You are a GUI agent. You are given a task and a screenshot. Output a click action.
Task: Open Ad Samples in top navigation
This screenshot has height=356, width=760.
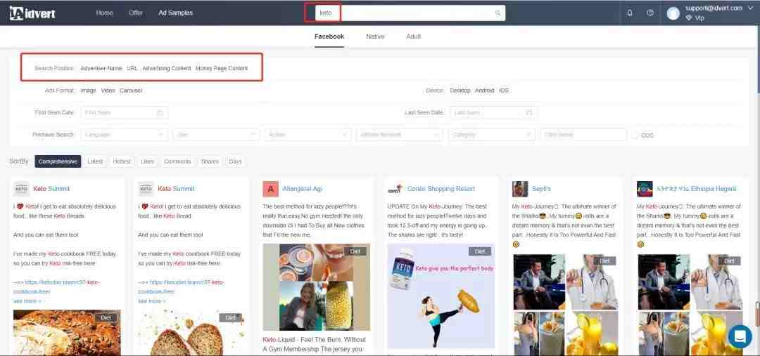(175, 13)
